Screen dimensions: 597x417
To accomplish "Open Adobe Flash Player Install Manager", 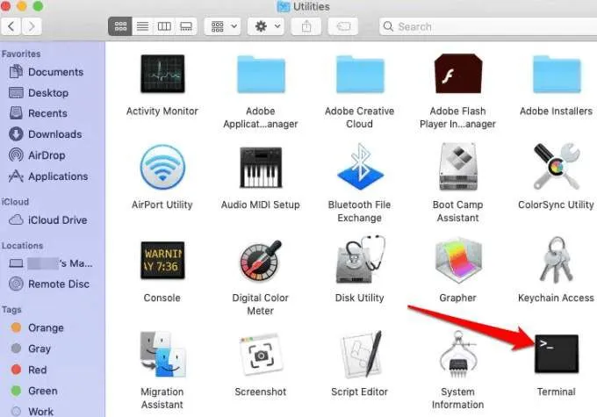I will pos(458,74).
